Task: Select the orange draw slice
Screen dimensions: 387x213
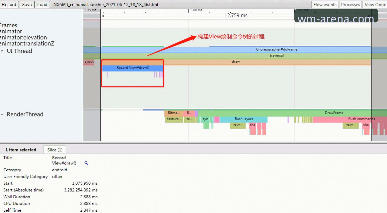Action: tap(236, 62)
